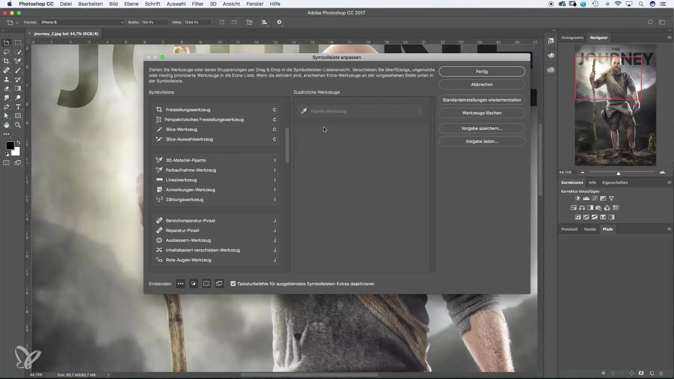
Task: Select the Clone Stamp tool
Action: coord(6,79)
